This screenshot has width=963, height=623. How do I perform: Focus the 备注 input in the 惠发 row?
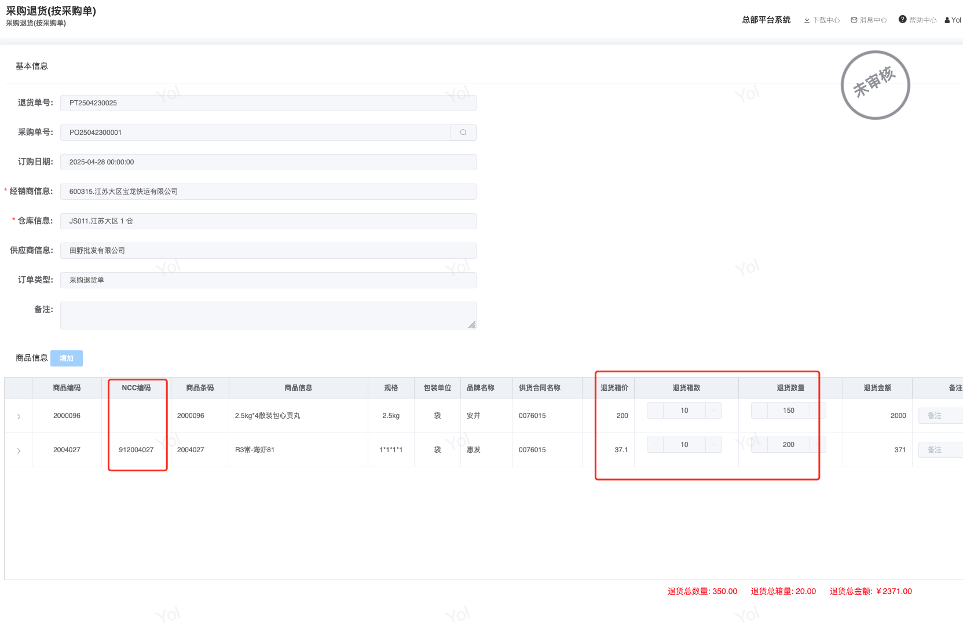point(940,450)
